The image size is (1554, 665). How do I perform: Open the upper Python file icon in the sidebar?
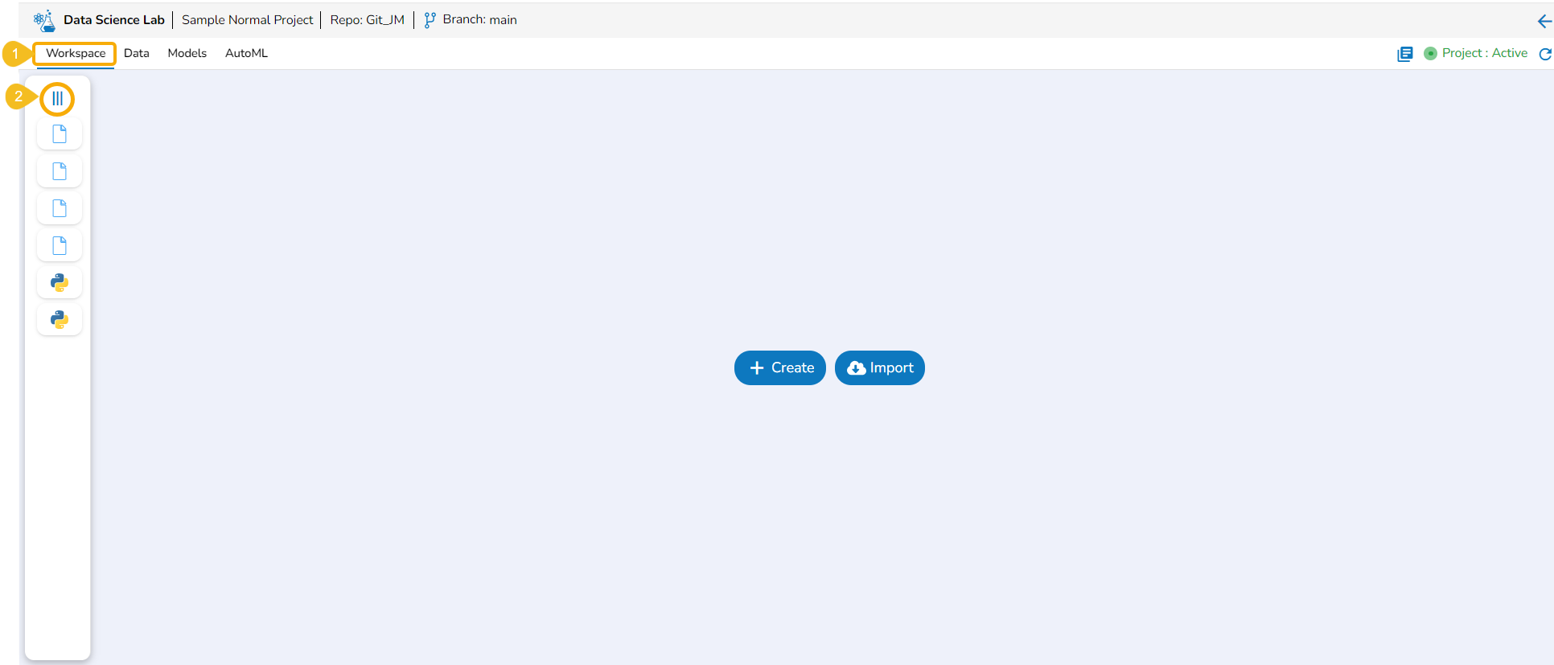coord(60,282)
